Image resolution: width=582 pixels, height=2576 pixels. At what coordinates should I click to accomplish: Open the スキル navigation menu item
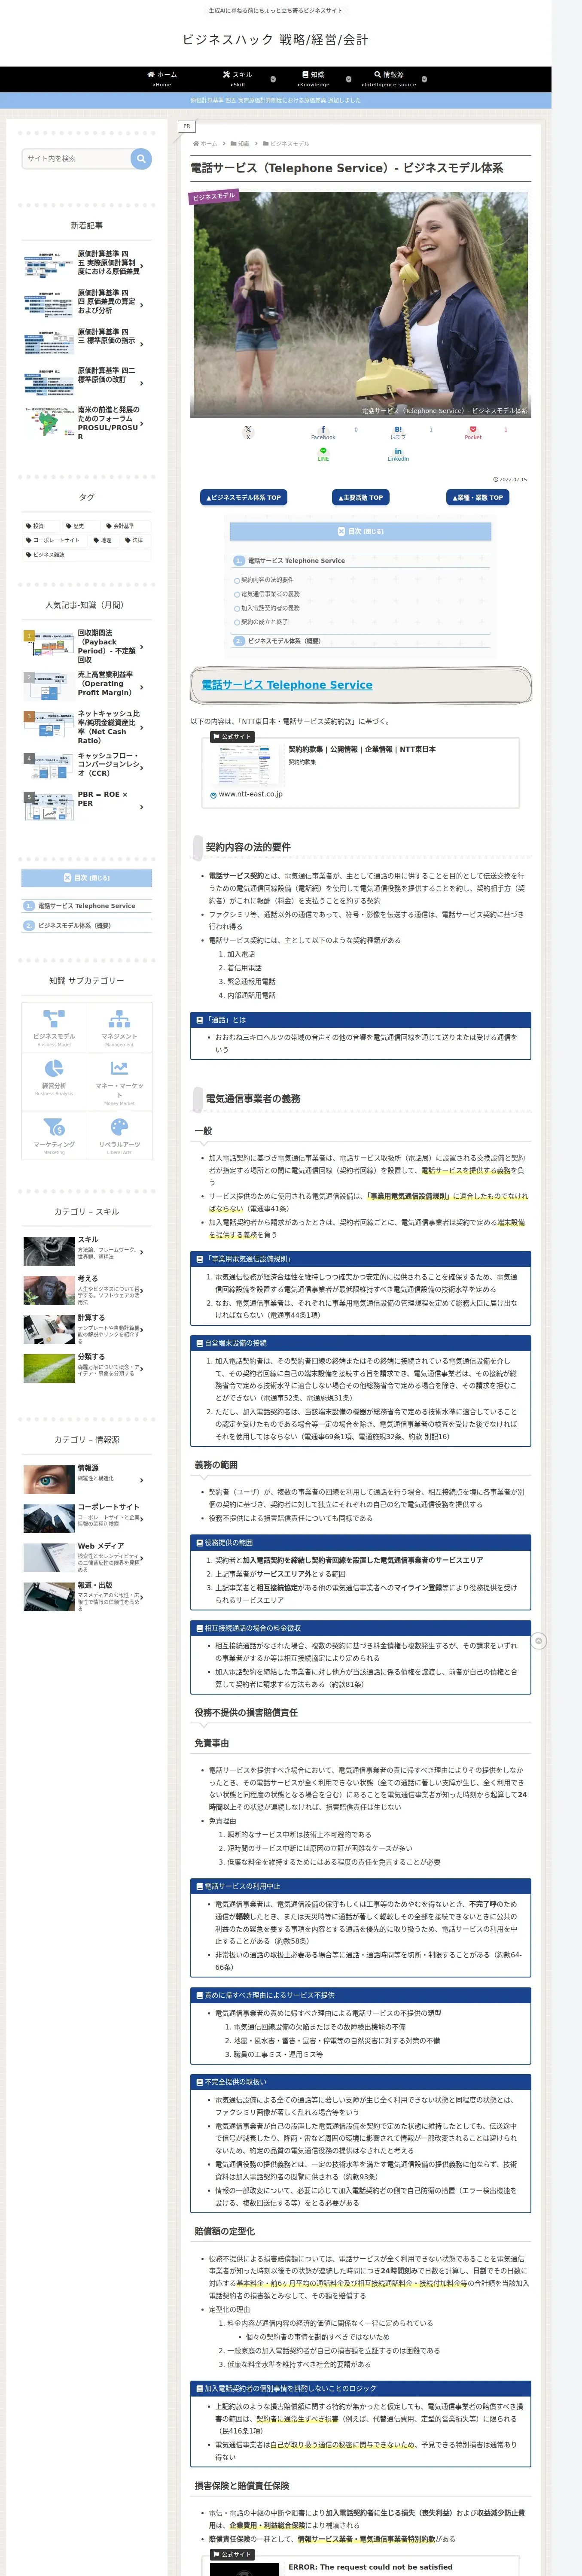coord(238,79)
